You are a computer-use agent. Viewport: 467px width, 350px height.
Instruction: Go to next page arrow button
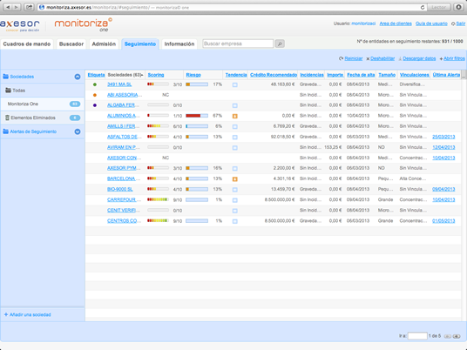point(457,336)
